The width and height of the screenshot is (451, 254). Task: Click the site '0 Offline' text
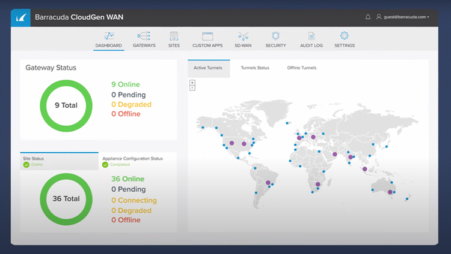coord(126,220)
